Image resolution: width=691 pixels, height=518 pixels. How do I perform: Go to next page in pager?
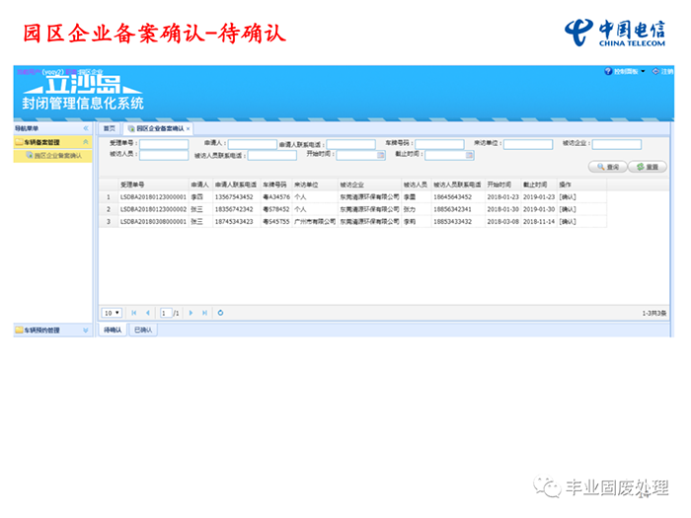(191, 313)
